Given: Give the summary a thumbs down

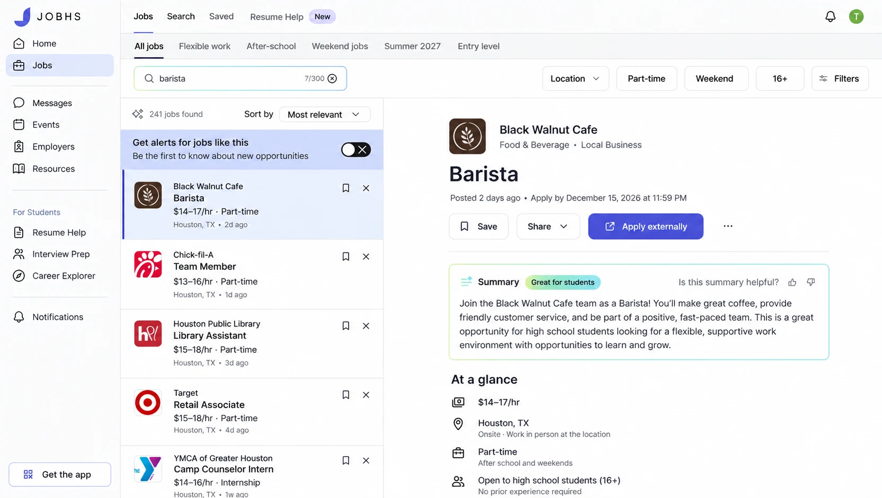Looking at the screenshot, I should point(810,283).
